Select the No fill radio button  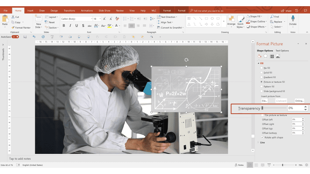261,68
